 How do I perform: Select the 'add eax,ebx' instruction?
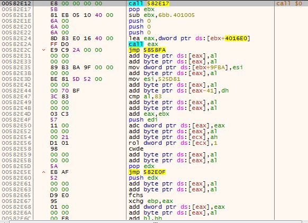[149, 114]
